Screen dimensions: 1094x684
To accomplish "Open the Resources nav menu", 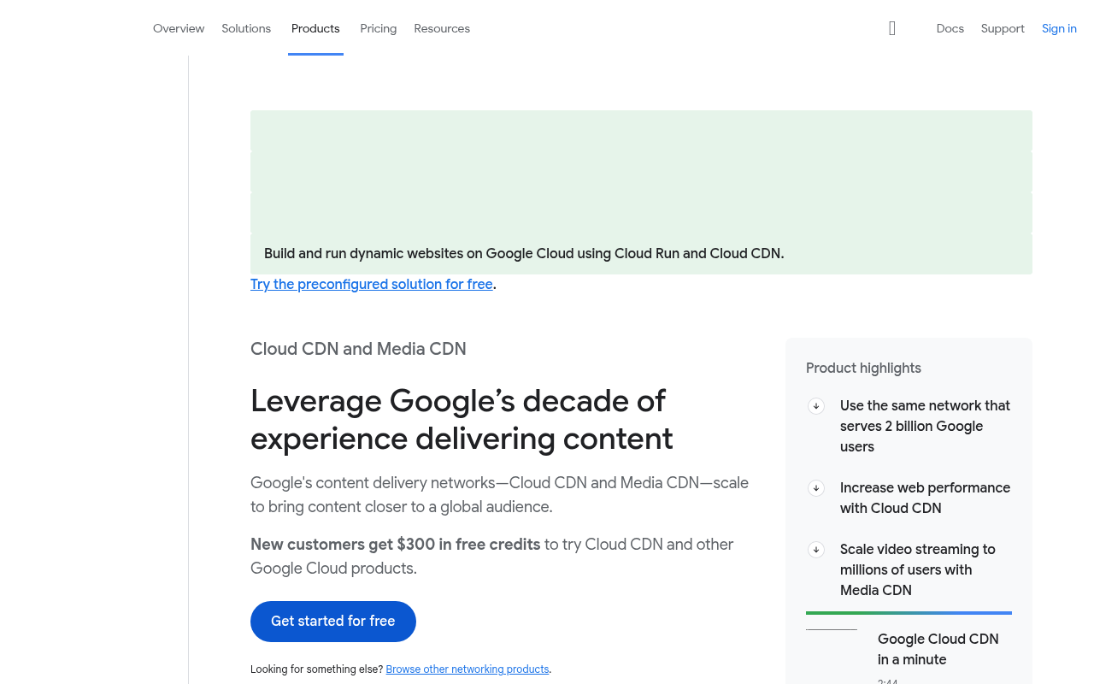I will coord(442,28).
